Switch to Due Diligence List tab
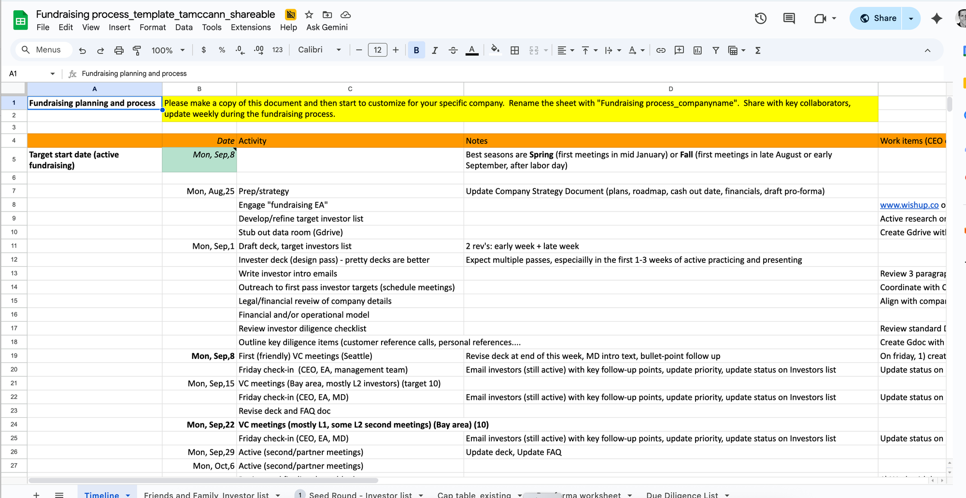Screen dimensions: 966x498 [682, 495]
